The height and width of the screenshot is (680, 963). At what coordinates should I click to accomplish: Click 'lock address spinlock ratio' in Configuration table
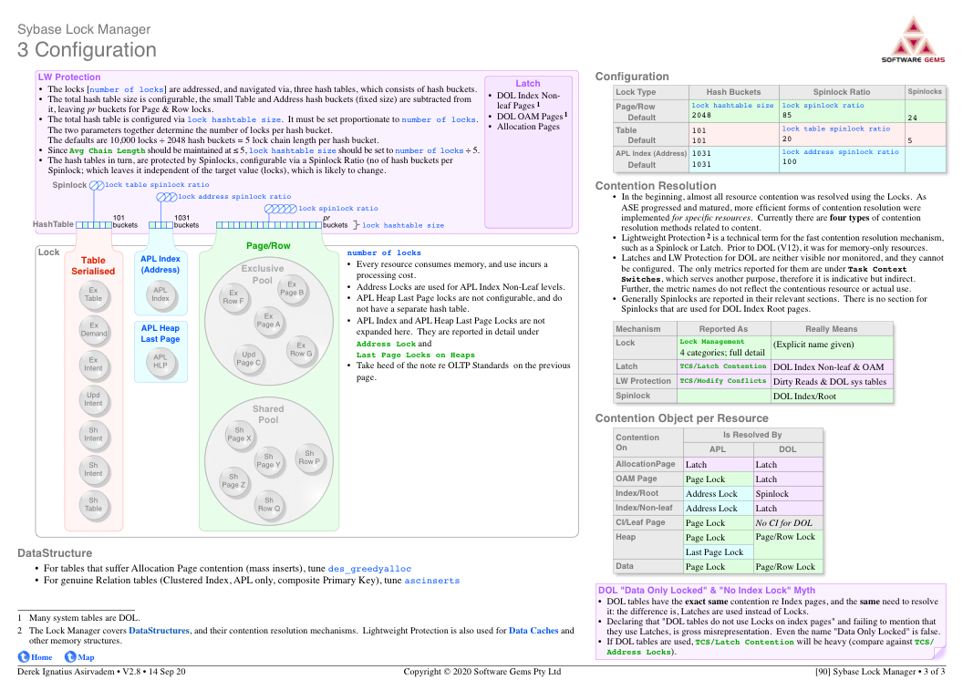point(840,152)
